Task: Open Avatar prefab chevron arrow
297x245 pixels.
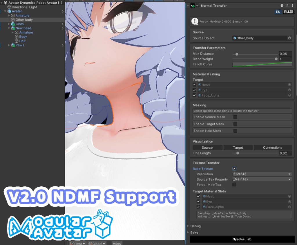Action: click(x=63, y=11)
